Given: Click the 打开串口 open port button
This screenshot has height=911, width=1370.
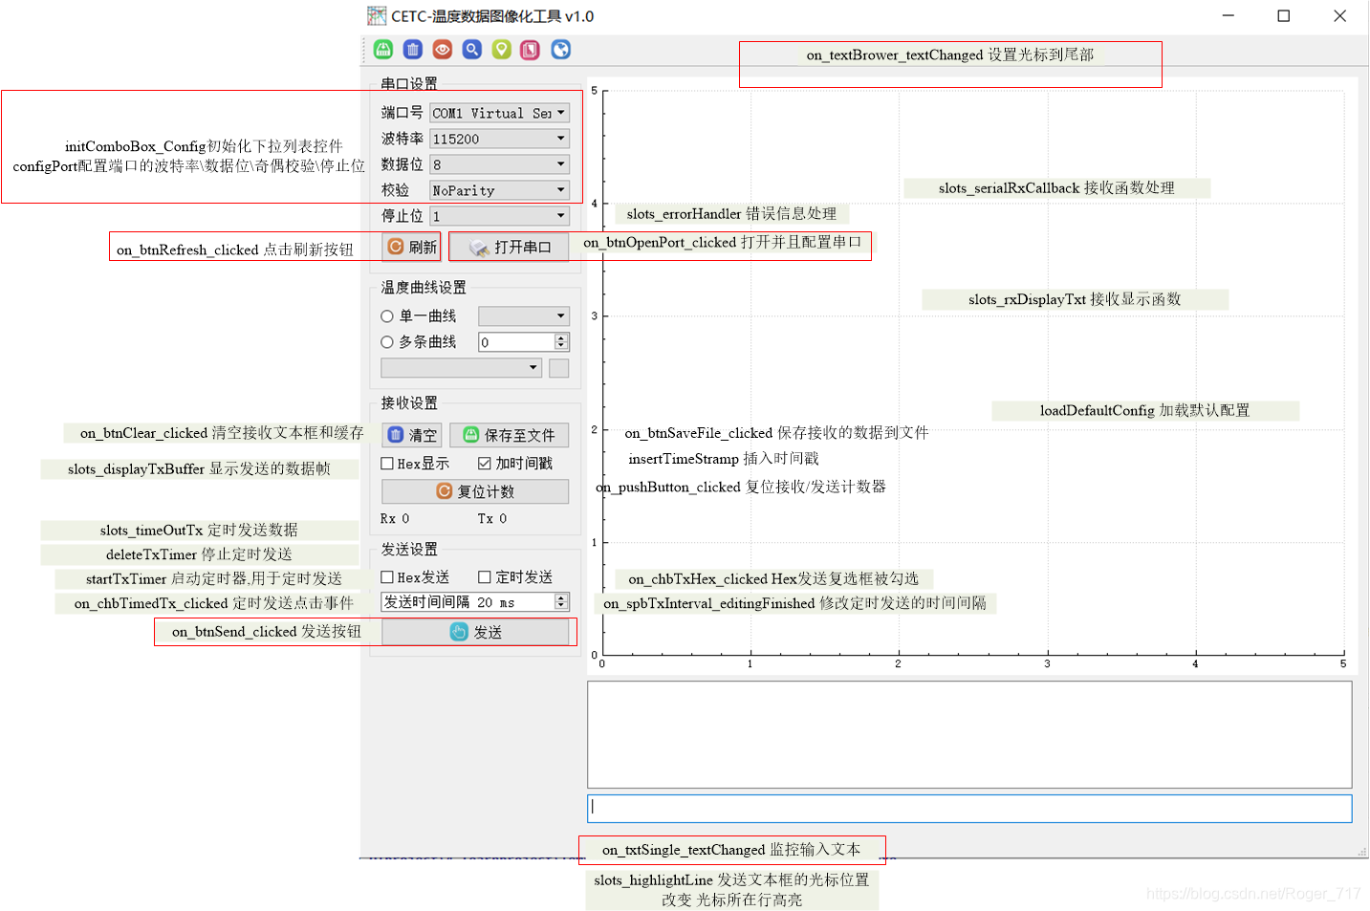Looking at the screenshot, I should (510, 246).
